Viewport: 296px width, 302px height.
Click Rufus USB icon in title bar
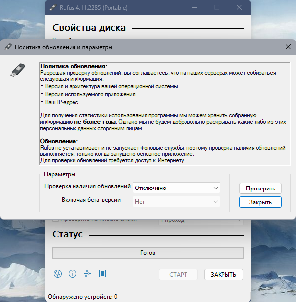[x=53, y=8]
